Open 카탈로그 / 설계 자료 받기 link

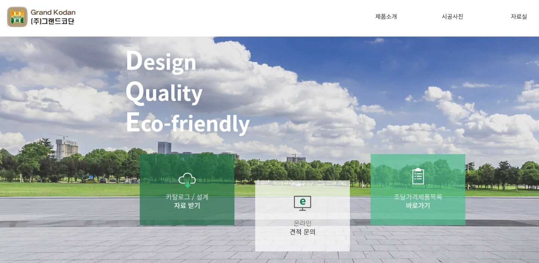point(187,190)
